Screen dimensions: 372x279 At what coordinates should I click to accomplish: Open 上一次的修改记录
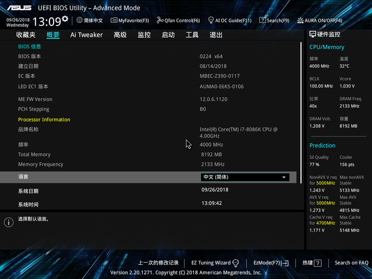click(x=158, y=263)
